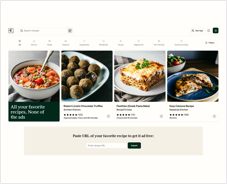Click the Search recipes field
Image resolution: width=227 pixels, height=184 pixels.
point(43,31)
